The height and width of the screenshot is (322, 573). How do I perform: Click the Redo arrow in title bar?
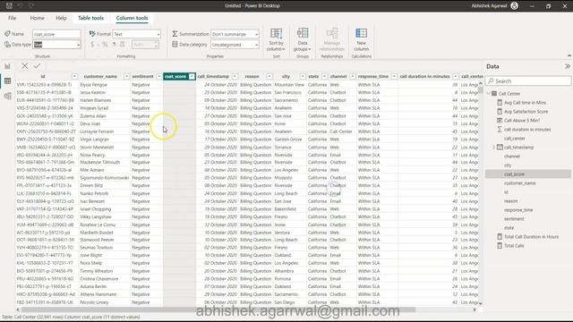[31, 6]
